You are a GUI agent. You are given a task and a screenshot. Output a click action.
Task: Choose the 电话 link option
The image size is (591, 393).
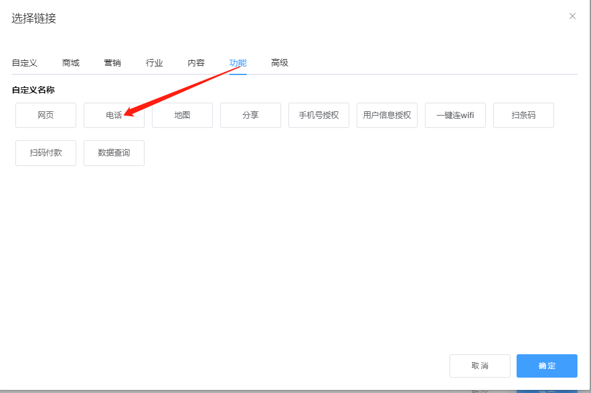pos(114,115)
